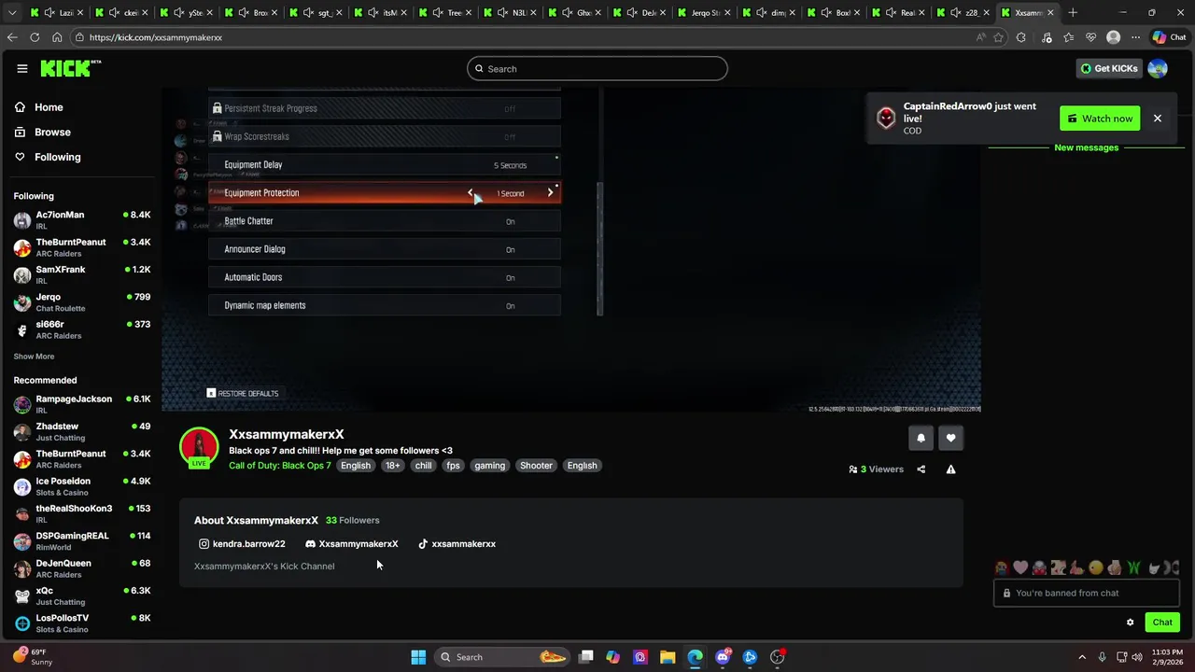The width and height of the screenshot is (1195, 672).
Task: Click the banned chat input field
Action: coord(1088,593)
